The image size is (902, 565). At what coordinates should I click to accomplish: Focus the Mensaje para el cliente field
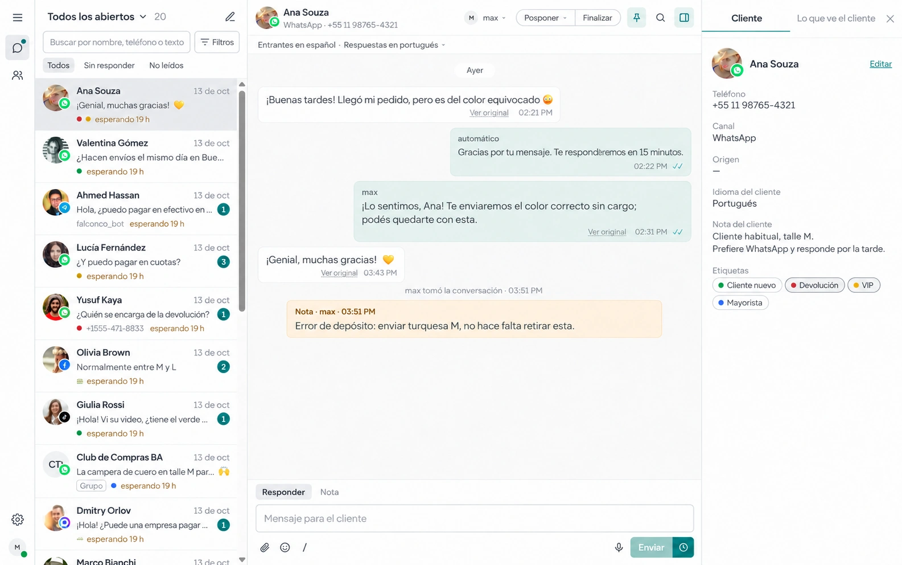click(475, 518)
